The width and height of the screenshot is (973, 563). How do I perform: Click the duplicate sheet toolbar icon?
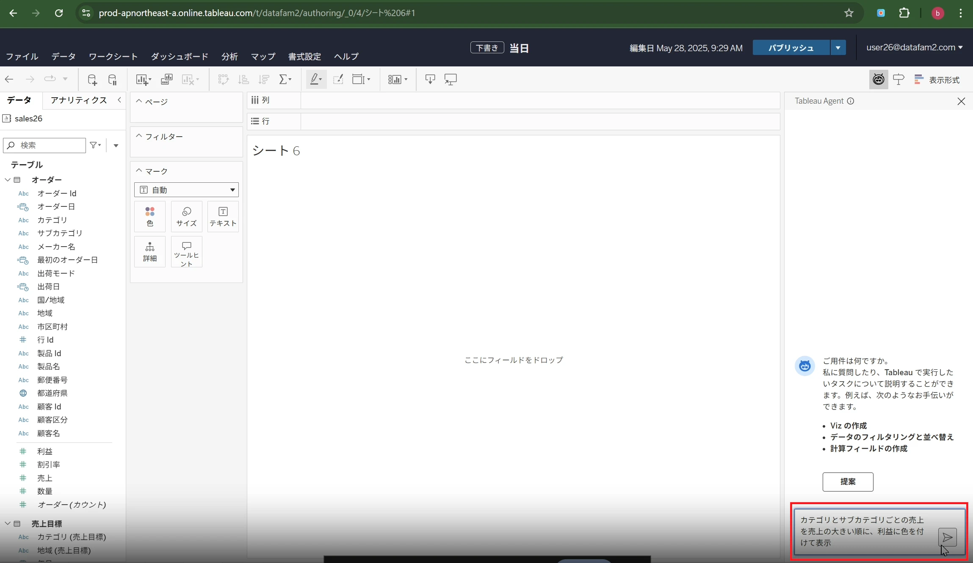[x=167, y=80]
